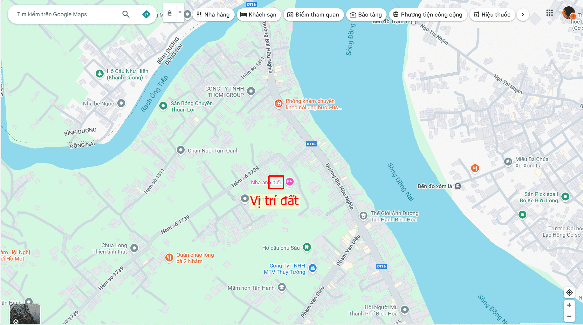
Task: Expand the dropdown arrow beside search panel
Action: click(180, 13)
